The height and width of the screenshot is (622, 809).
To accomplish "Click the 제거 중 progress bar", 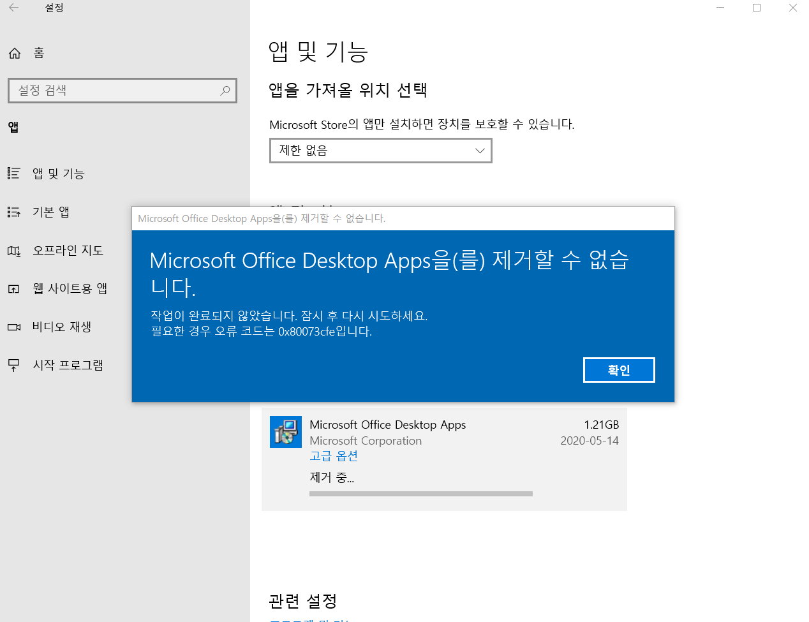I will [x=421, y=494].
